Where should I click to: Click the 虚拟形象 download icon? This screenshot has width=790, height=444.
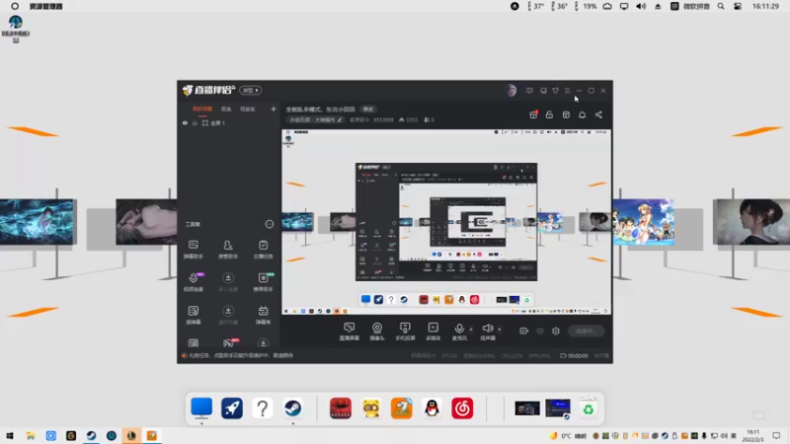click(x=228, y=311)
